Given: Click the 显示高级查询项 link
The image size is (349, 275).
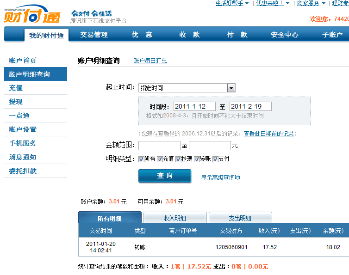Looking at the screenshot, I should pyautogui.click(x=220, y=177).
